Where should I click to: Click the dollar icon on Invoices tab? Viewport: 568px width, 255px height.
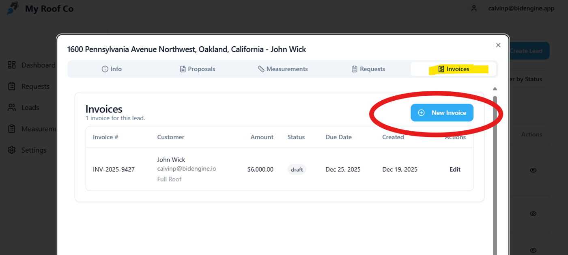click(441, 69)
